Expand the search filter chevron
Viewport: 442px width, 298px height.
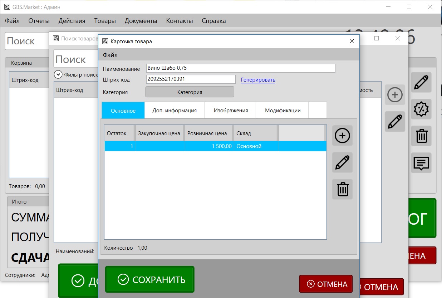coord(58,74)
